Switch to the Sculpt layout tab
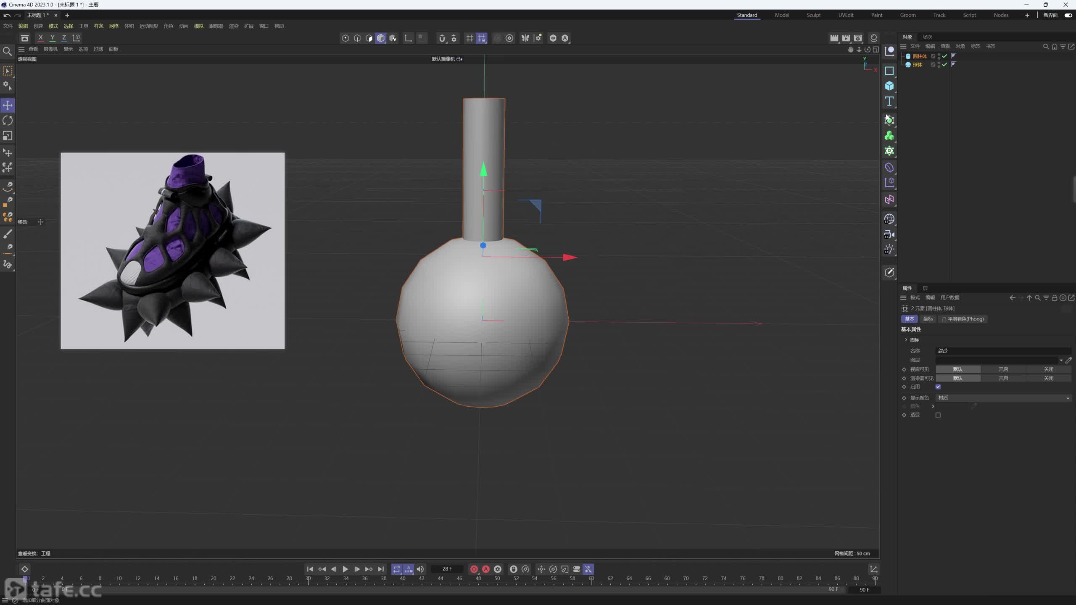 coord(813,15)
